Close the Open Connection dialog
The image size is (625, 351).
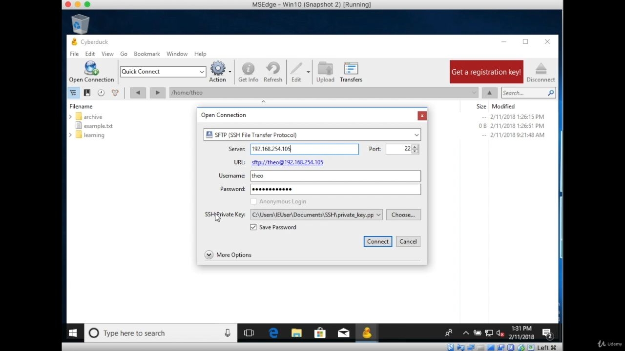[x=422, y=116]
